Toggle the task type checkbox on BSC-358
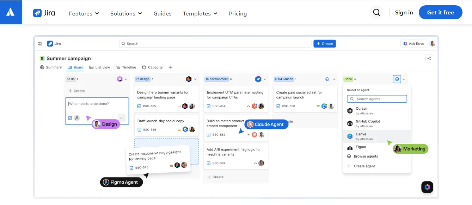 278,106
